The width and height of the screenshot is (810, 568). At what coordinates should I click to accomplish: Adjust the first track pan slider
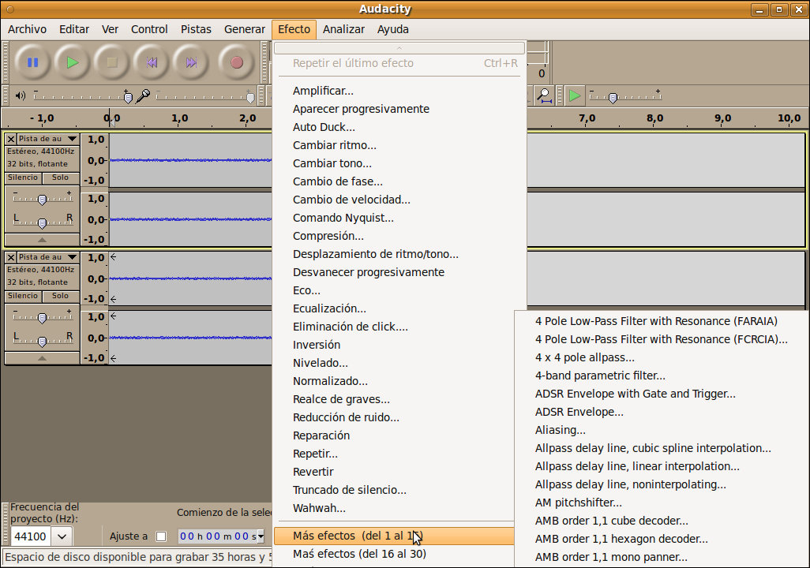tap(43, 222)
